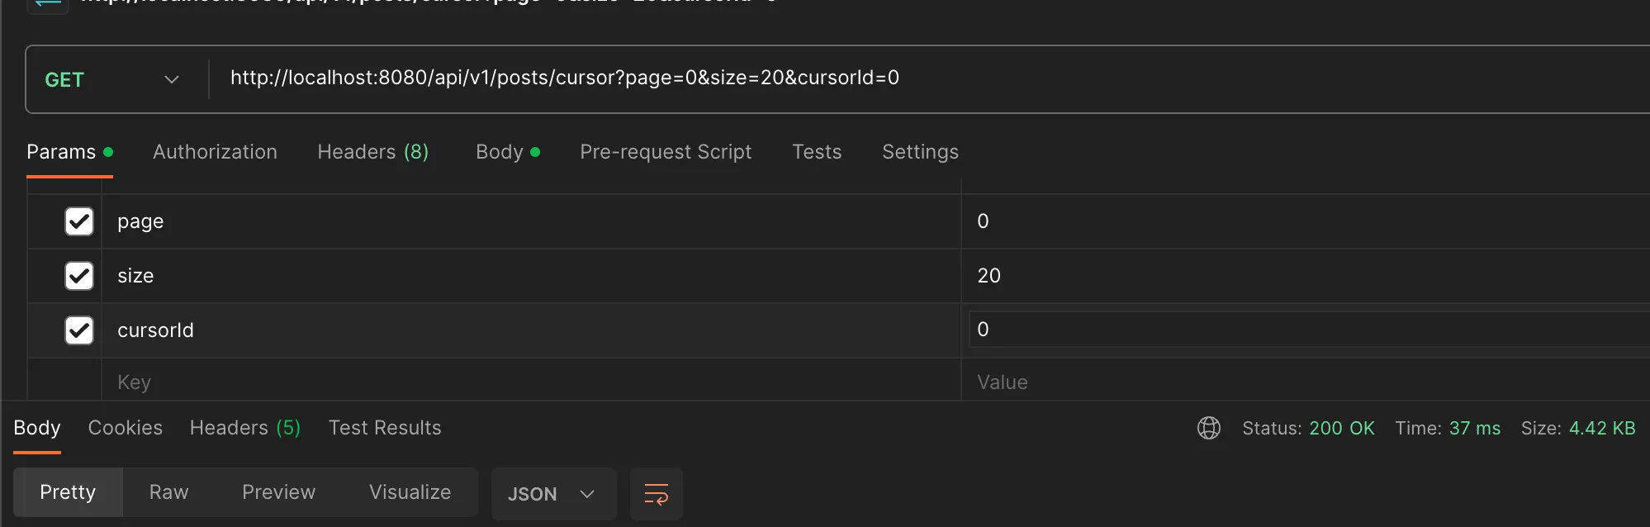Open the Pre-request Script tab
1650x527 pixels.
[666, 152]
